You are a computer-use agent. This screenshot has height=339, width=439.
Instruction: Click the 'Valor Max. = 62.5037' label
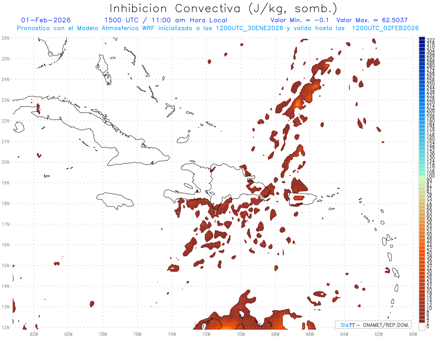(x=372, y=20)
